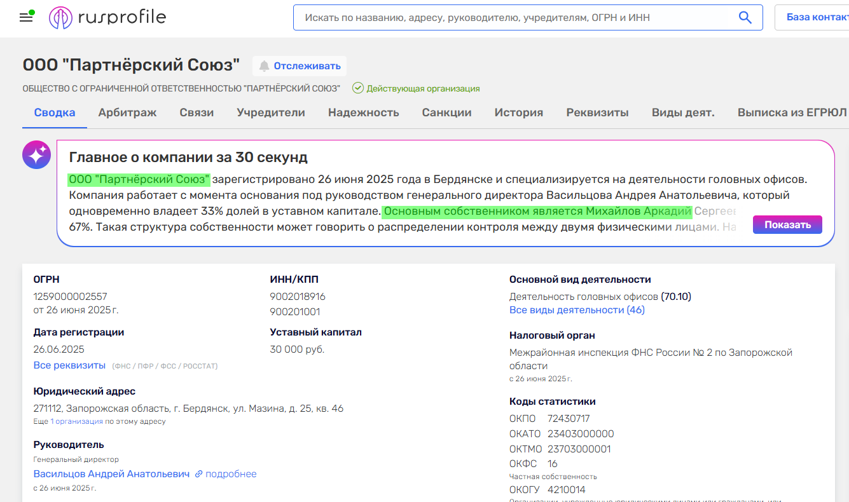Click the purple AI sparkle icon
Screen dimensions: 849x502
tap(36, 154)
